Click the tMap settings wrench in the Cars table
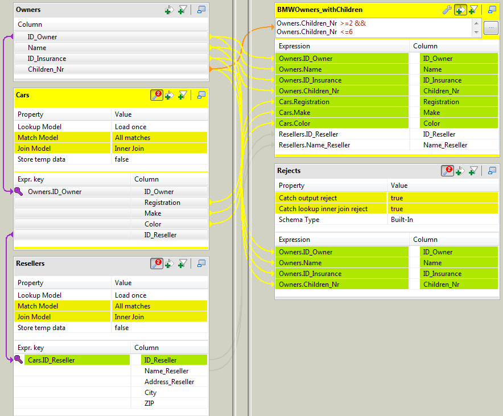503x416 pixels. (x=156, y=95)
